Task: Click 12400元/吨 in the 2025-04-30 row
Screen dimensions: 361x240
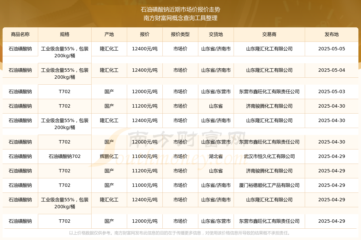Action: coord(145,121)
